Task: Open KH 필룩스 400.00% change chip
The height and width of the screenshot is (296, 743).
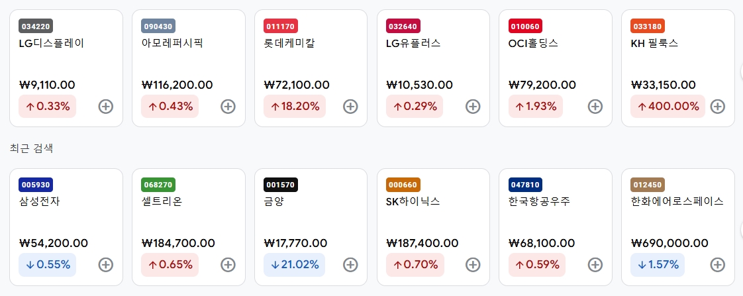Action: point(668,107)
